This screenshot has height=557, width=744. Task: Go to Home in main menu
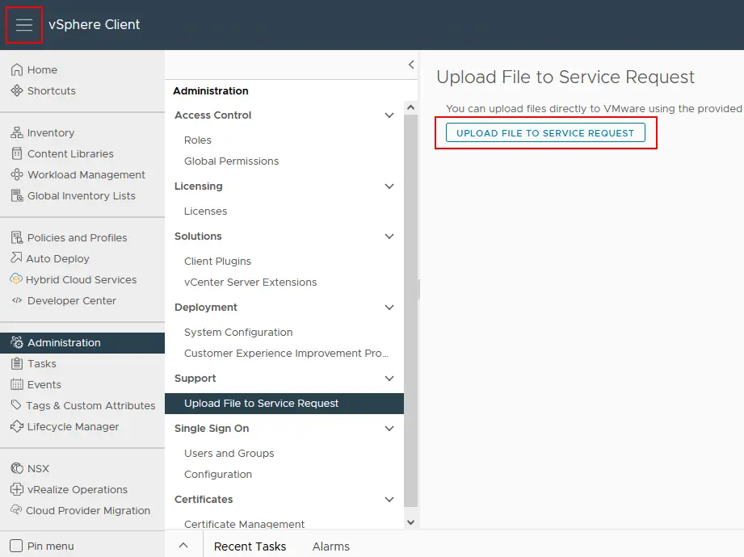(x=42, y=69)
